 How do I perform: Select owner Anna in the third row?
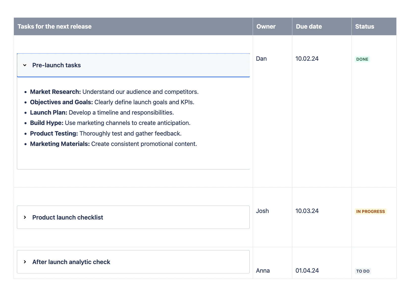[x=263, y=270]
